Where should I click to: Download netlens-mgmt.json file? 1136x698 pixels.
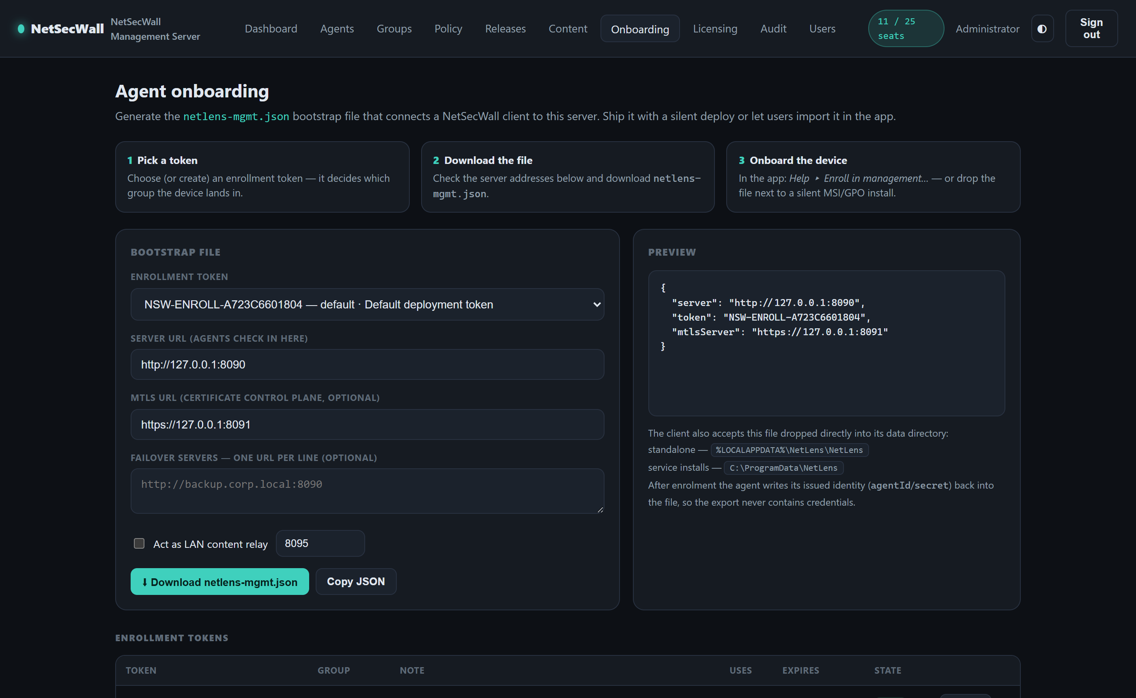[219, 582]
